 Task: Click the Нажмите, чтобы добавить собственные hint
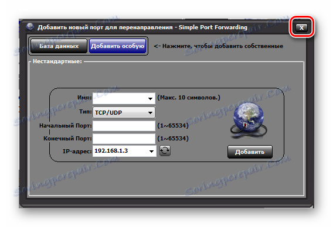(218, 46)
